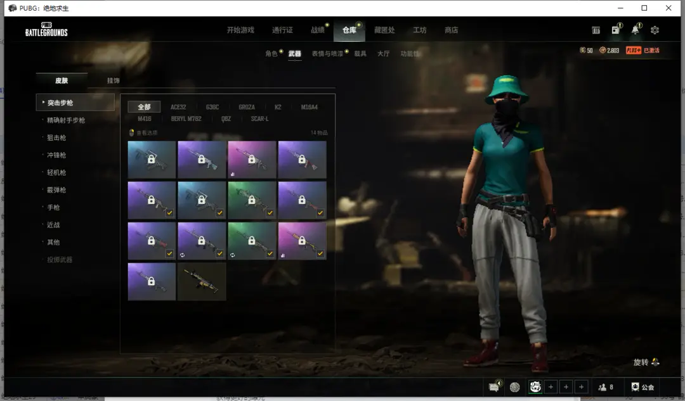
Task: Filter skins by GROZA
Action: (x=247, y=107)
